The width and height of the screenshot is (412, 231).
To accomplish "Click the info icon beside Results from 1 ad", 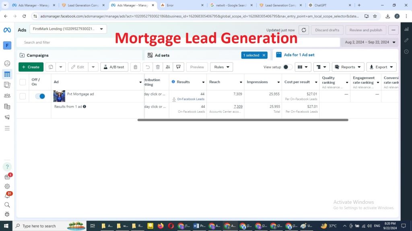I will click(84, 107).
